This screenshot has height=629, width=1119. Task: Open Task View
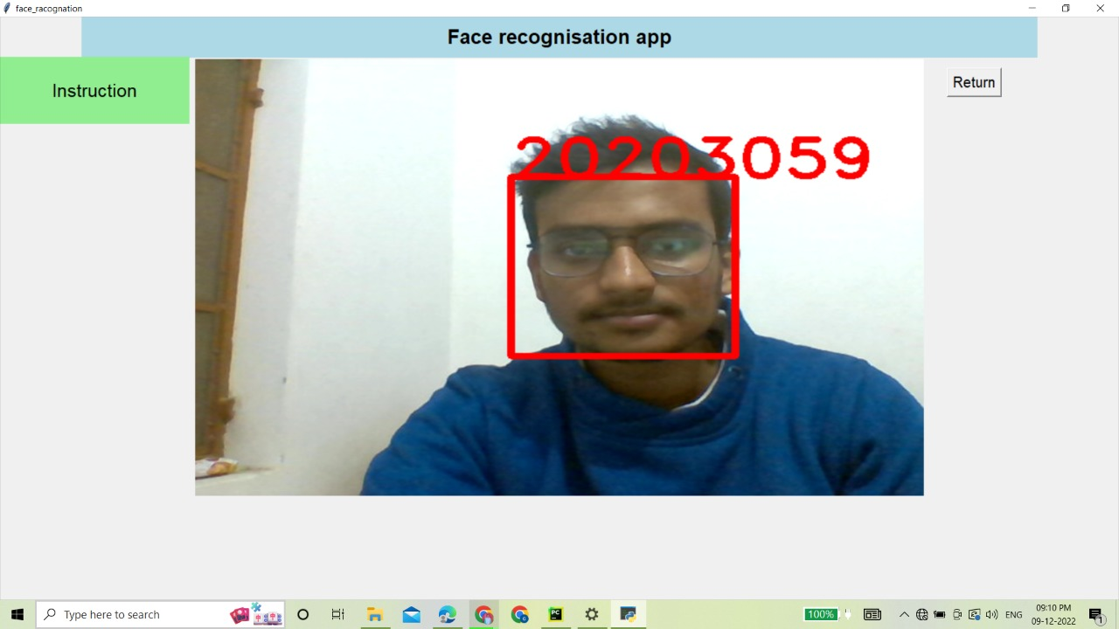(x=337, y=614)
